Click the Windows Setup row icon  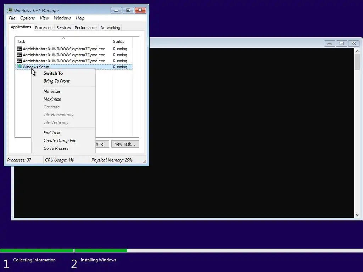19,67
